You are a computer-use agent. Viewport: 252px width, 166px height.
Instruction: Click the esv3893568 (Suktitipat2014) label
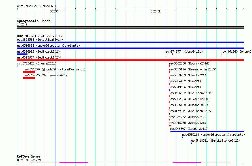point(40,40)
